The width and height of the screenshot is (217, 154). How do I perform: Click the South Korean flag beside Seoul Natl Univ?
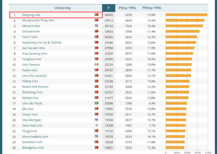97,125
